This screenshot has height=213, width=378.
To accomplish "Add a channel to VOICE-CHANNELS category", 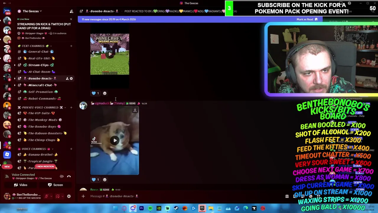I will [x=71, y=149].
